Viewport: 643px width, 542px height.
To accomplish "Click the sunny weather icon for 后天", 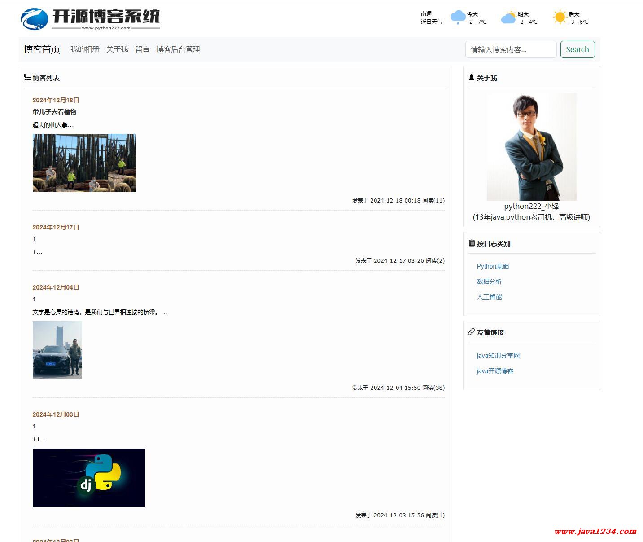I will coord(560,18).
